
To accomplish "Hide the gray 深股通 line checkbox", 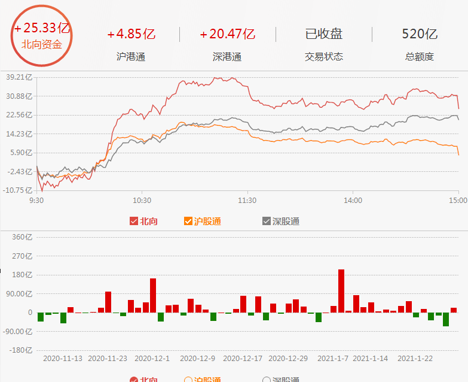I will click(x=267, y=222).
